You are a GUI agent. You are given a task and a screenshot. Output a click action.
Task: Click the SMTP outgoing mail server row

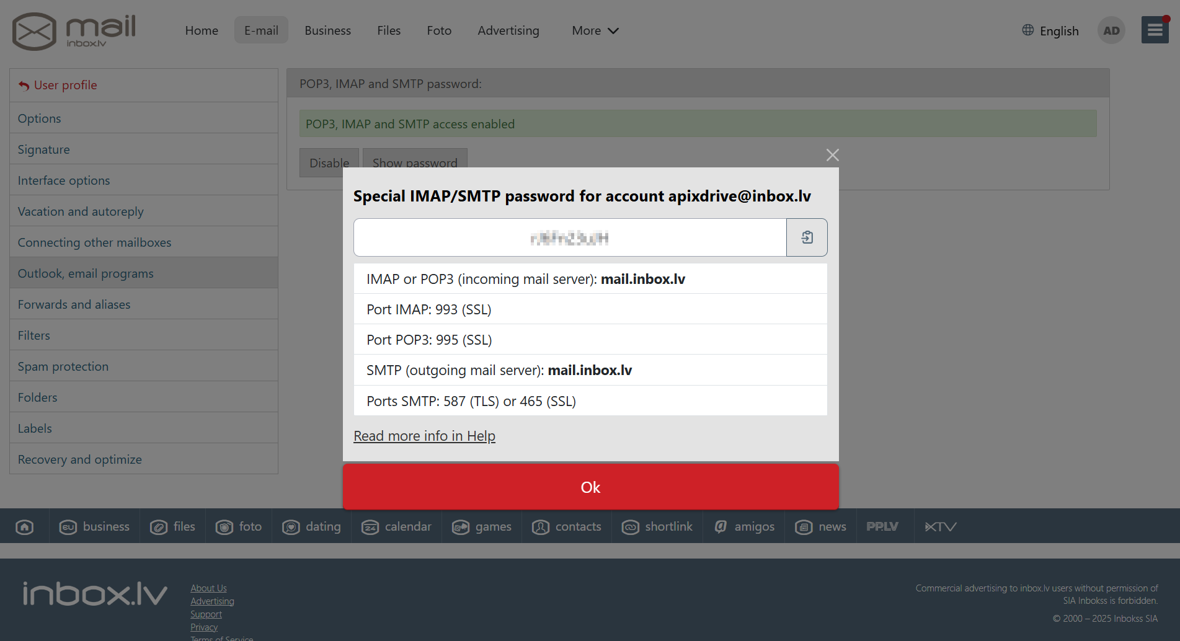(x=590, y=370)
